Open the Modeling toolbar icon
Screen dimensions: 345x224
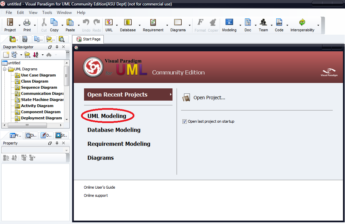[229, 22]
